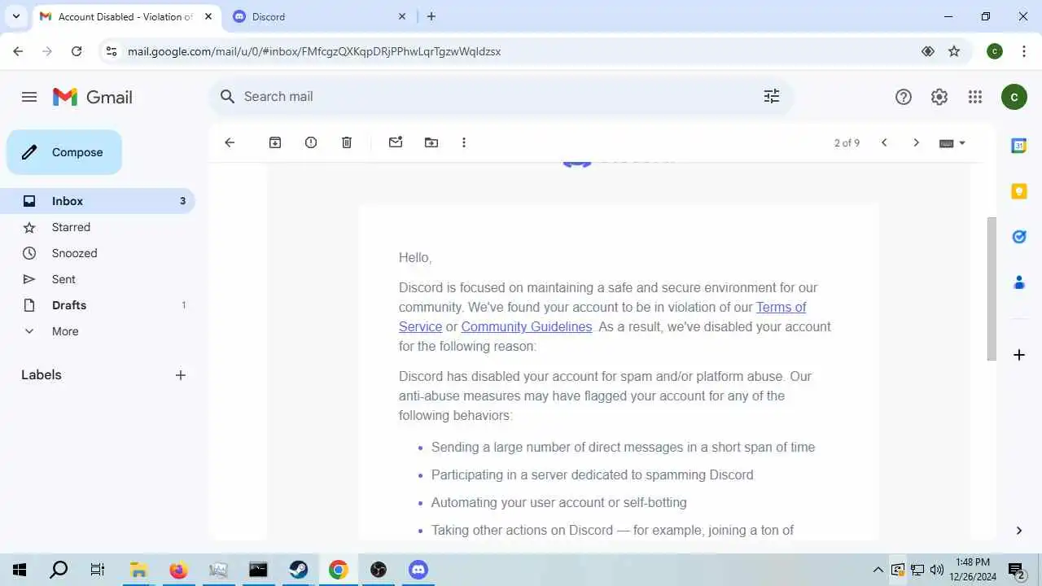This screenshot has height=586, width=1042.
Task: Select the Account Disabled Gmail tab
Action: [125, 16]
